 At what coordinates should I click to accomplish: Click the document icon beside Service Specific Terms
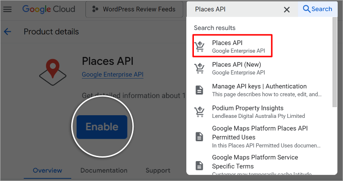click(x=199, y=166)
